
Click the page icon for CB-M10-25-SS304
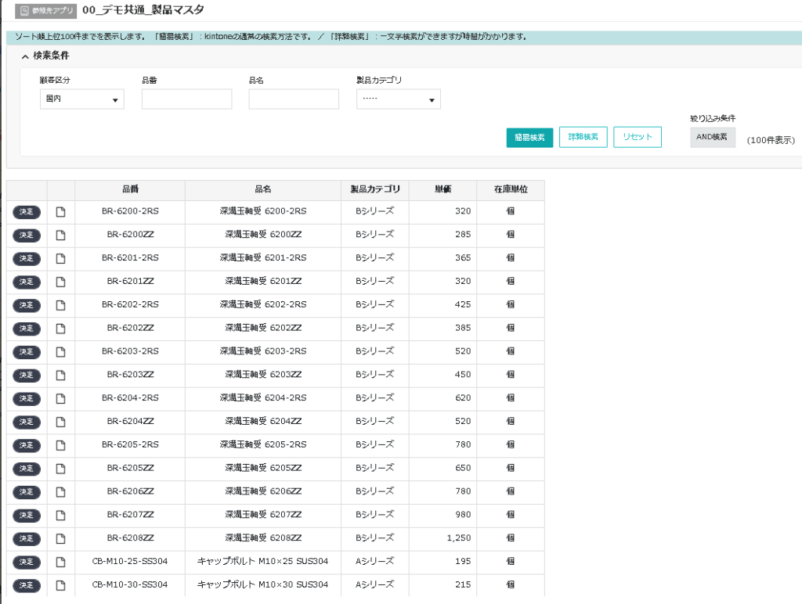[60, 562]
